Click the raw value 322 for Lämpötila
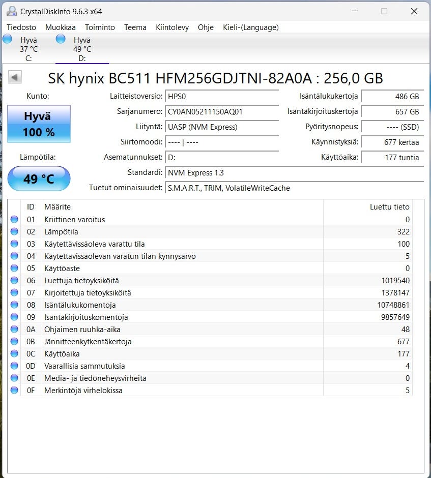 (x=403, y=232)
